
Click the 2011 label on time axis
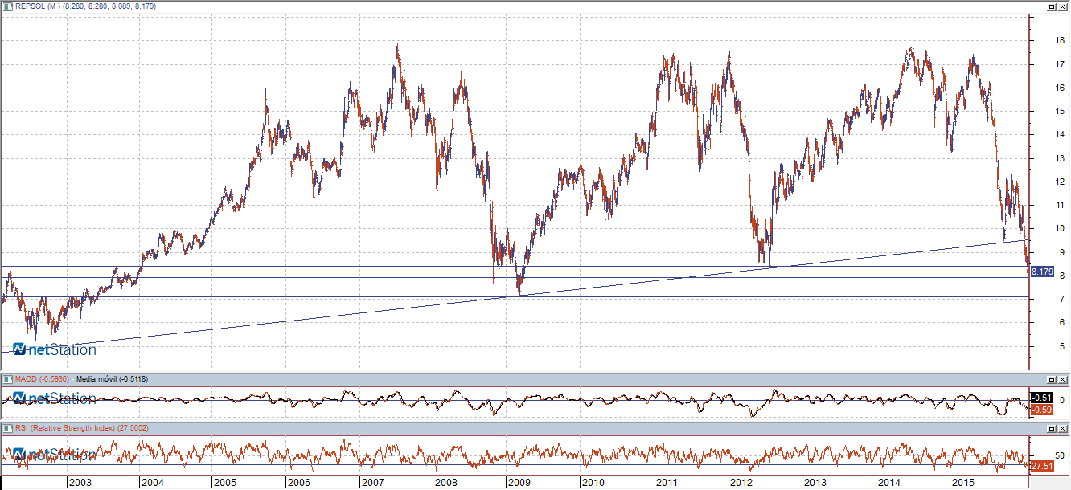point(667,482)
